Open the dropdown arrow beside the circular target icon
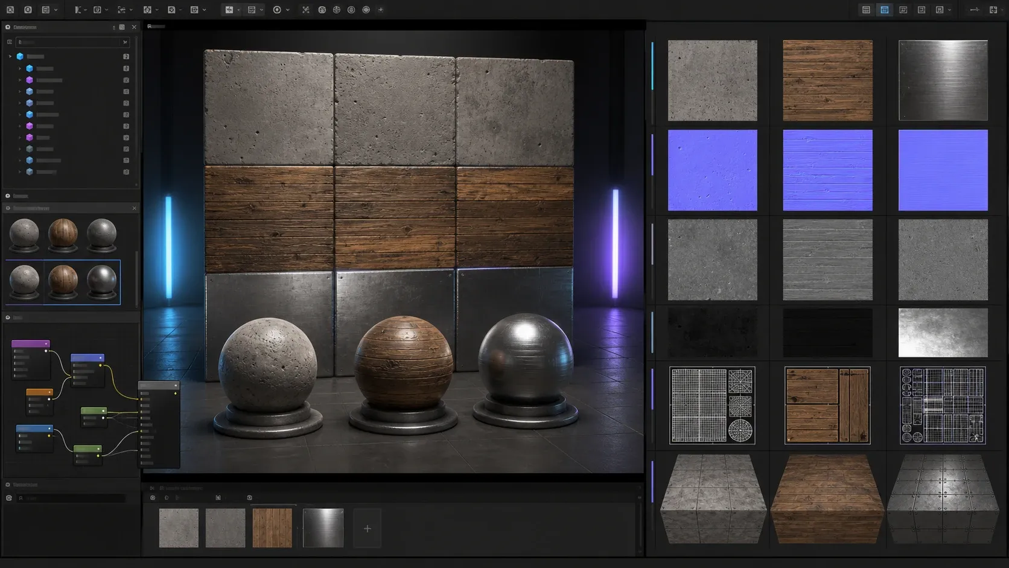The width and height of the screenshot is (1009, 568). pos(288,10)
